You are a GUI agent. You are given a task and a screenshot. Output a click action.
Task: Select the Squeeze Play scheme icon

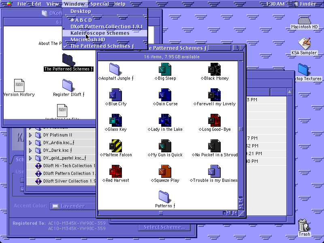(x=165, y=171)
